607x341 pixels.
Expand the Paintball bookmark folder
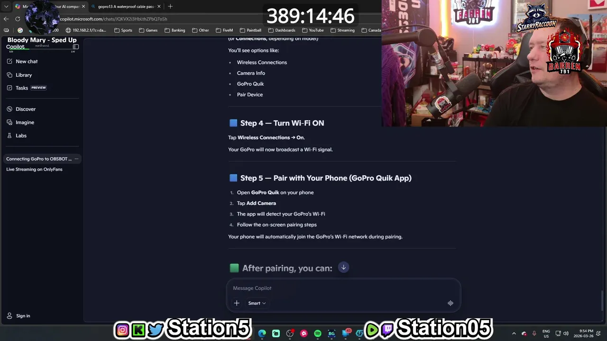250,30
